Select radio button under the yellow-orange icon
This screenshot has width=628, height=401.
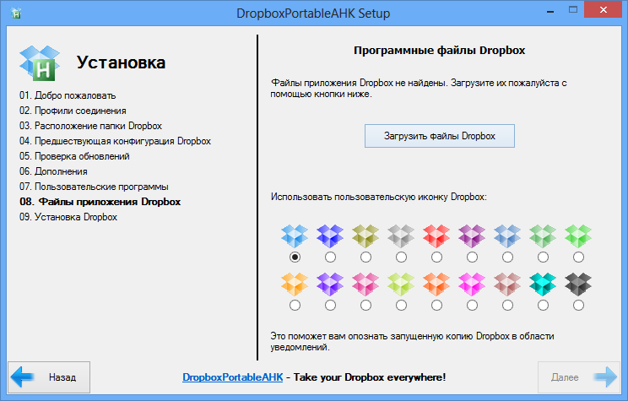pos(295,306)
